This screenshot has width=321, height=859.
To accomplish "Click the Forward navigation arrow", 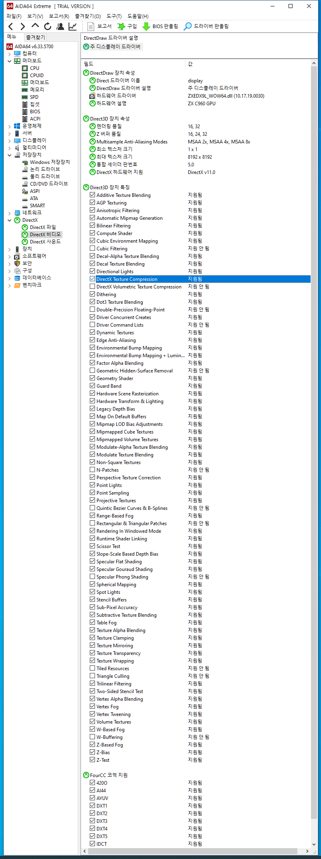I will (x=23, y=27).
